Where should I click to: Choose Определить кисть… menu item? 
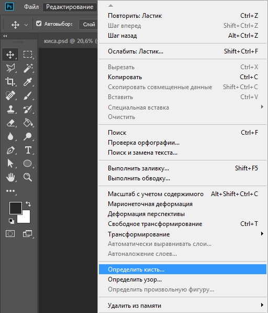[x=183, y=269]
